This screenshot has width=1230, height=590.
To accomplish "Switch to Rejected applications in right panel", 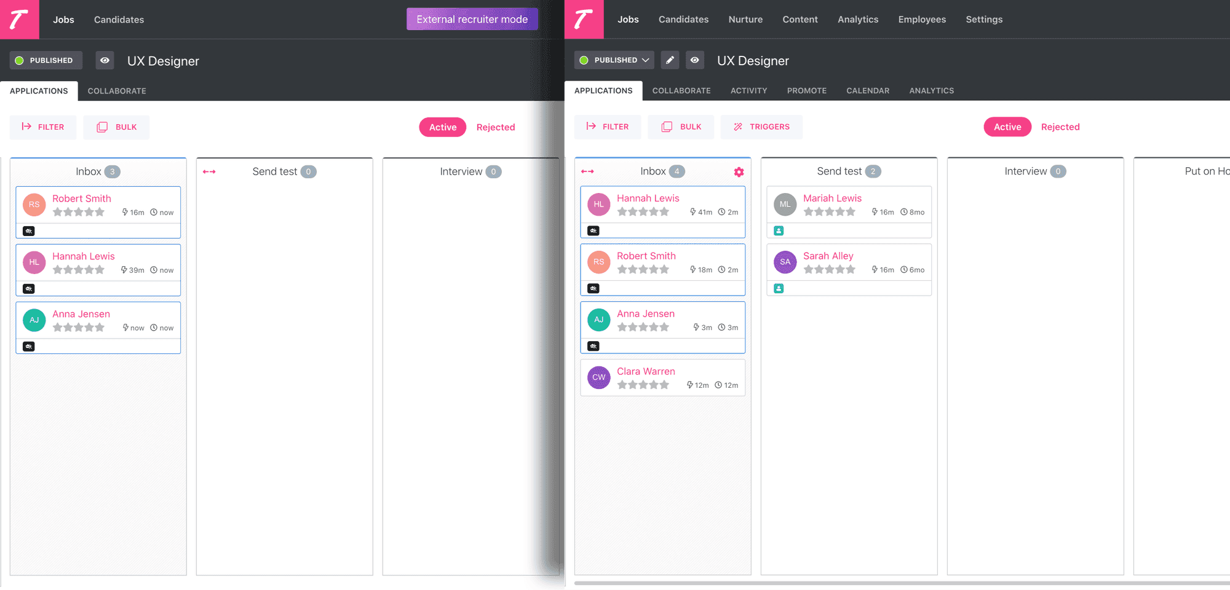I will click(1060, 127).
